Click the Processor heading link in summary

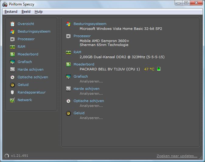coord(82,36)
